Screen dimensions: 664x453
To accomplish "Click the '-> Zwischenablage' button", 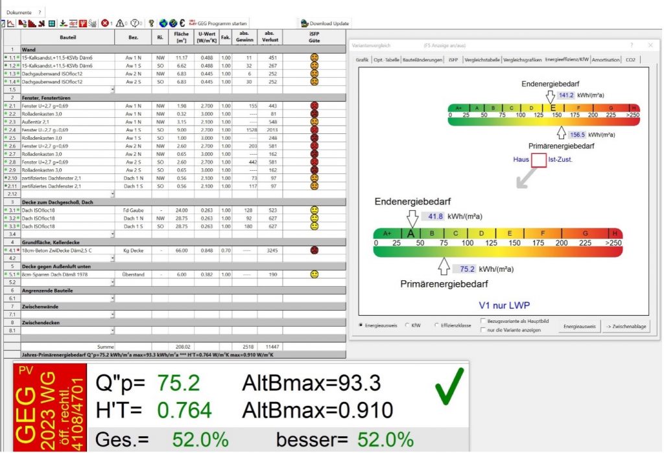I will [625, 326].
